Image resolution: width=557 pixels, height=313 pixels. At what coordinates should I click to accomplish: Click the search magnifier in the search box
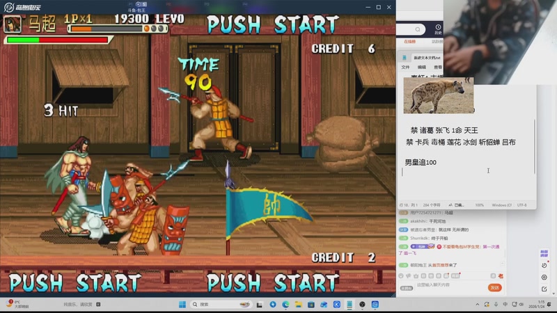coord(418,29)
